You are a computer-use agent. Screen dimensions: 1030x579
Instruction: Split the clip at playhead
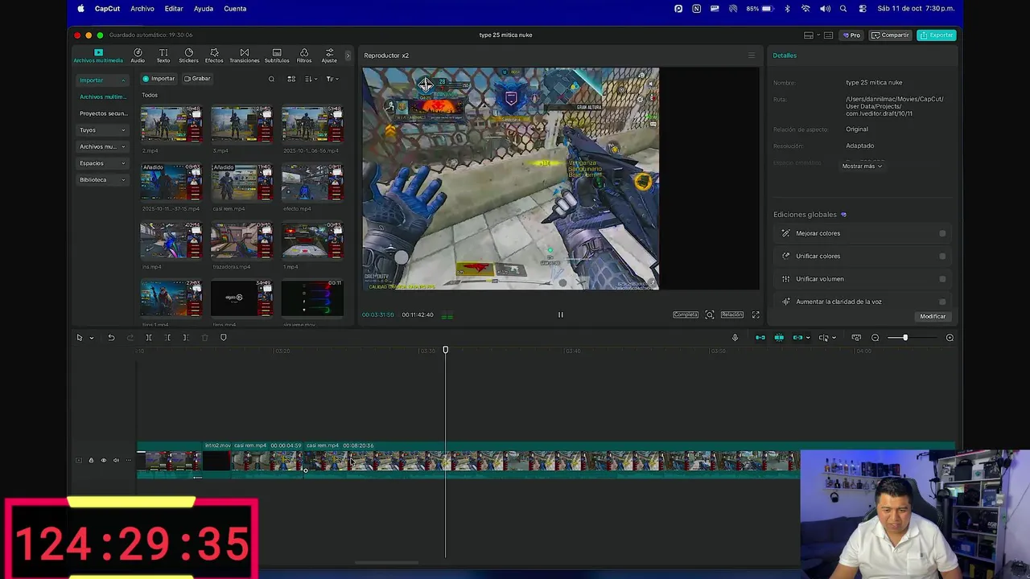pos(149,338)
